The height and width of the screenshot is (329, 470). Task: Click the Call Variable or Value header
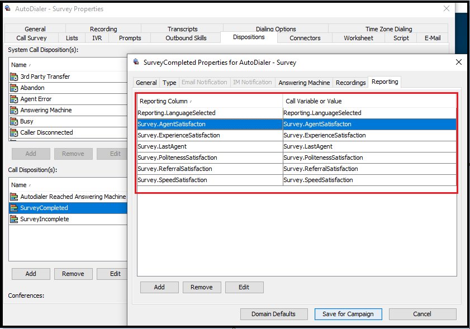pyautogui.click(x=369, y=101)
